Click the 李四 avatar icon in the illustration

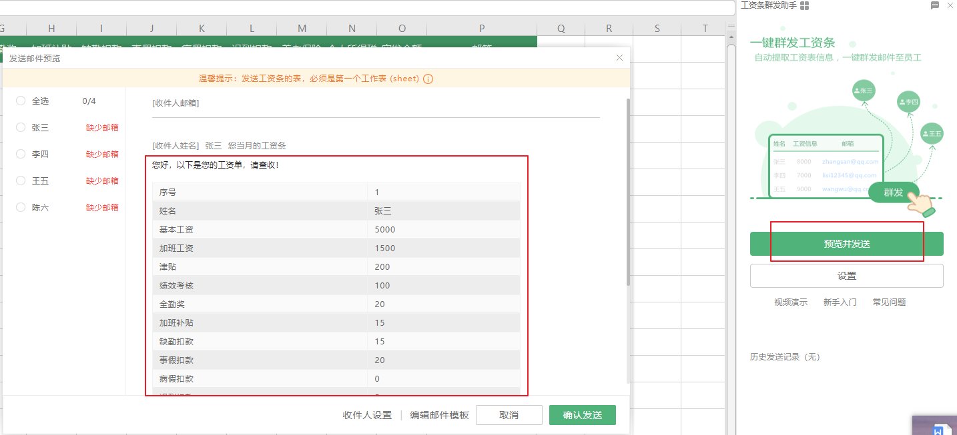[908, 102]
